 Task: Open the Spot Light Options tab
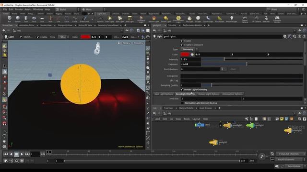coord(164,94)
